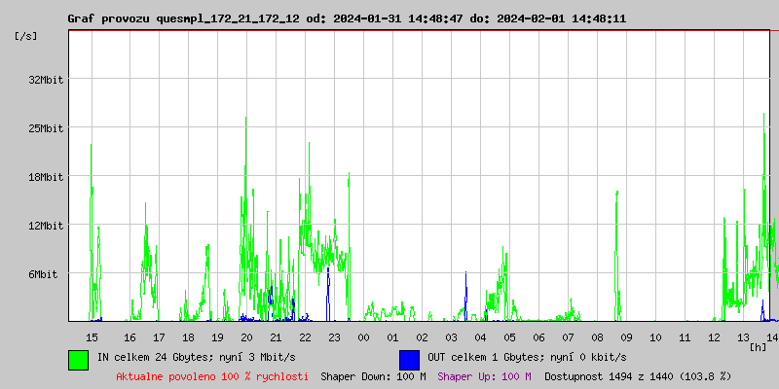Image resolution: width=779 pixels, height=389 pixels.
Task: Select the 6Mbit y-axis label
Action: coord(43,274)
